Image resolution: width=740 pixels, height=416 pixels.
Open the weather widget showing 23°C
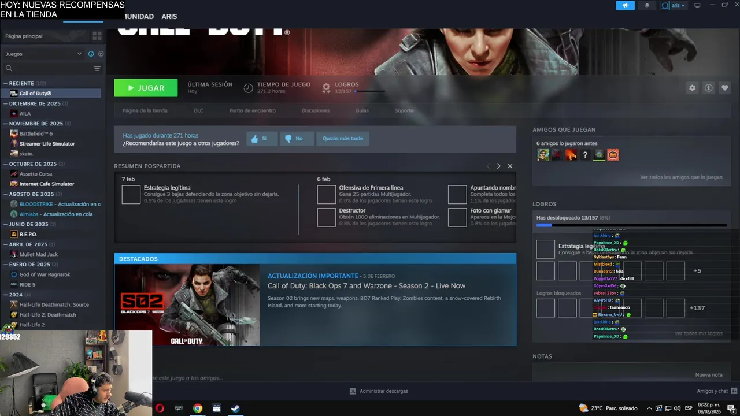point(608,408)
